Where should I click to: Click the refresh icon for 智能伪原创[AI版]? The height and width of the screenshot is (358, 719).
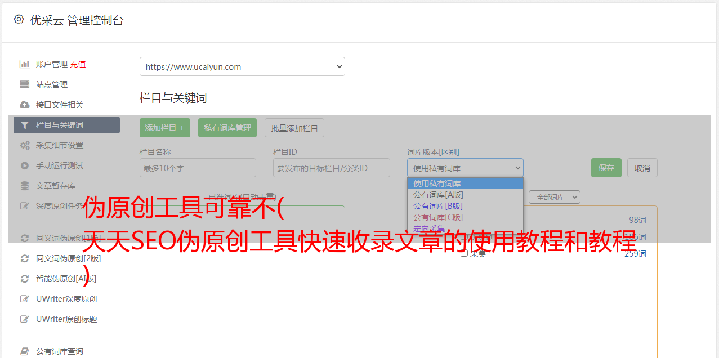pyautogui.click(x=25, y=279)
